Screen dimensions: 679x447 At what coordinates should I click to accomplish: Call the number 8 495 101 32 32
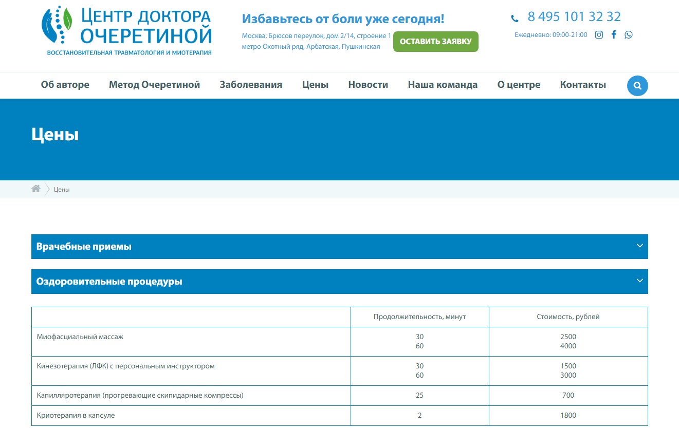tap(574, 17)
